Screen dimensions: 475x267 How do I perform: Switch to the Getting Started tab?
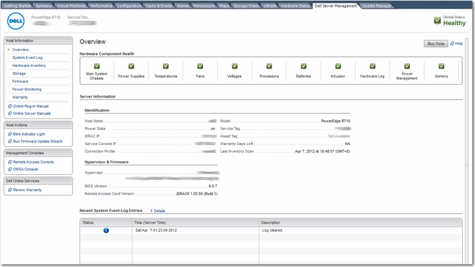[17, 5]
